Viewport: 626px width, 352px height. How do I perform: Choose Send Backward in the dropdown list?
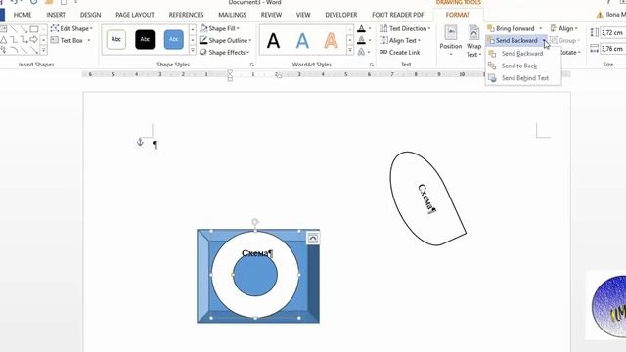click(522, 54)
